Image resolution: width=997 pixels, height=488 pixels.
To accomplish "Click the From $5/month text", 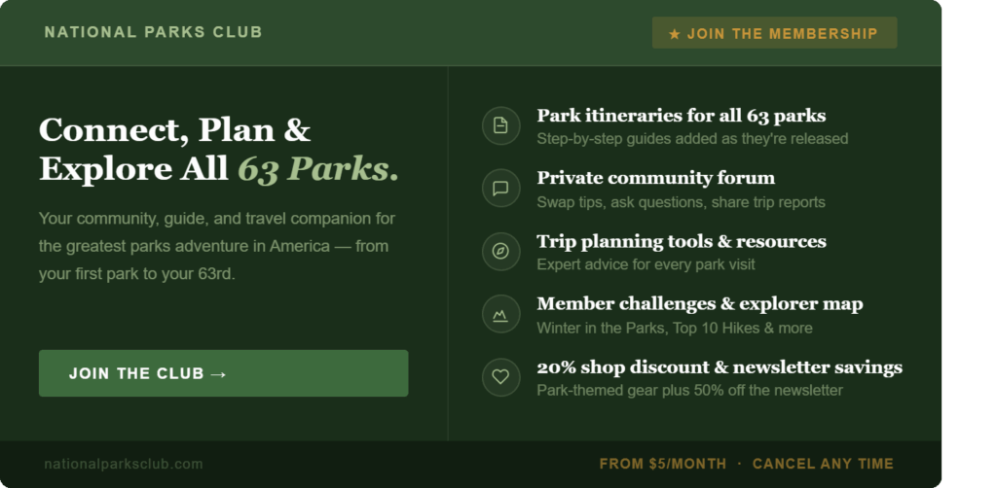I will pyautogui.click(x=663, y=465).
